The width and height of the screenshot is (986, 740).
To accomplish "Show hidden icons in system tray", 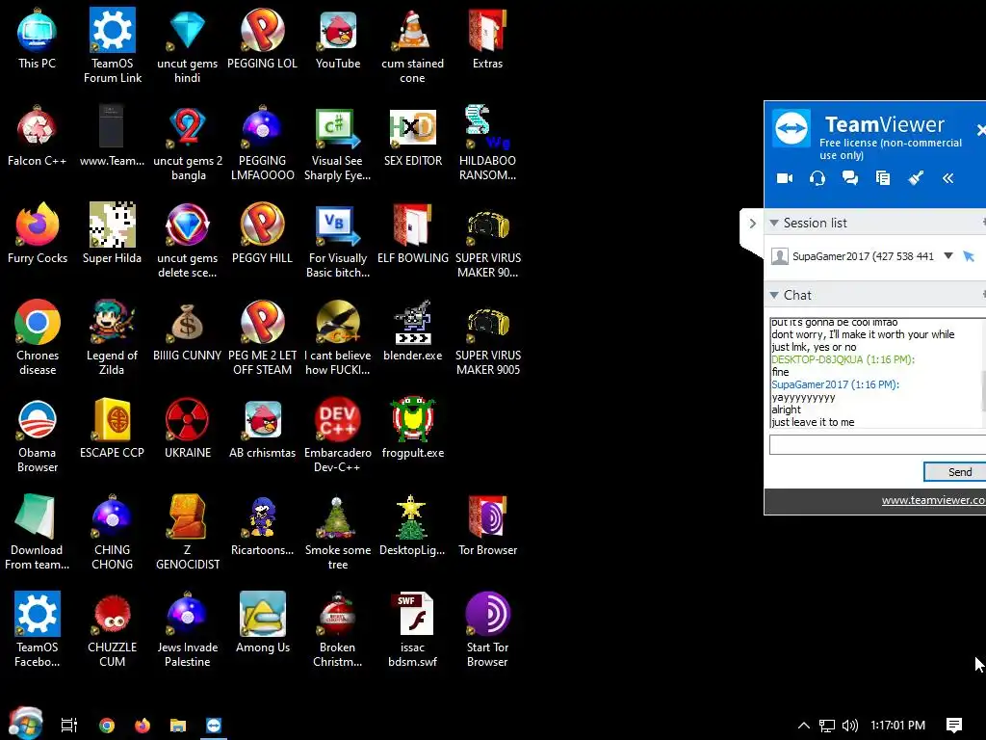I will click(804, 726).
